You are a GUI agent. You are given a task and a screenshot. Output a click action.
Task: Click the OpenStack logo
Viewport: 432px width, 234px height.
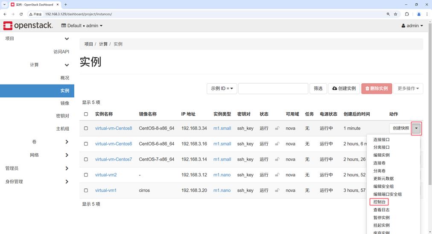(28, 26)
